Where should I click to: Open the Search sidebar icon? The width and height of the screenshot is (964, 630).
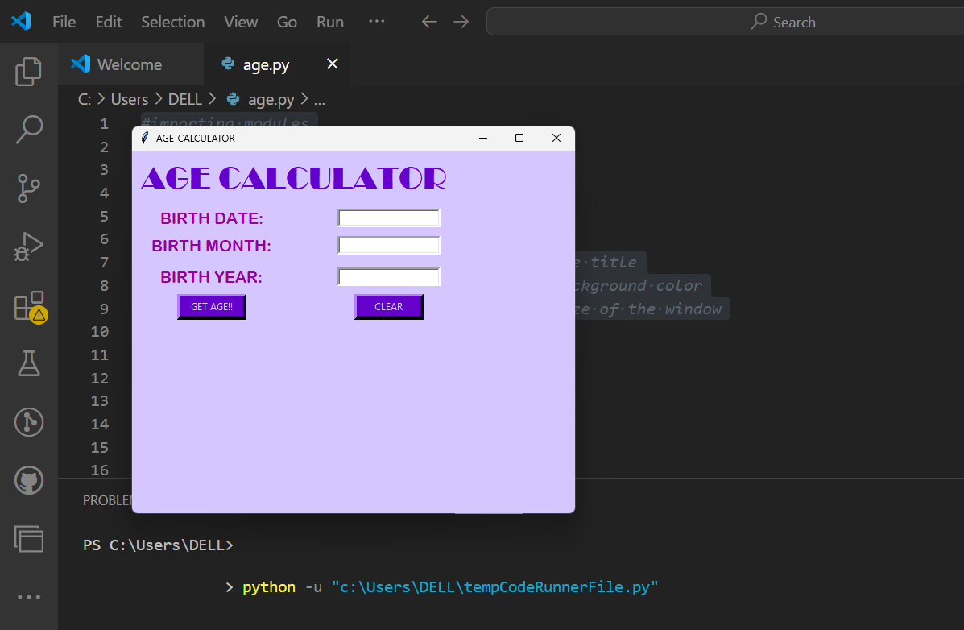(29, 129)
